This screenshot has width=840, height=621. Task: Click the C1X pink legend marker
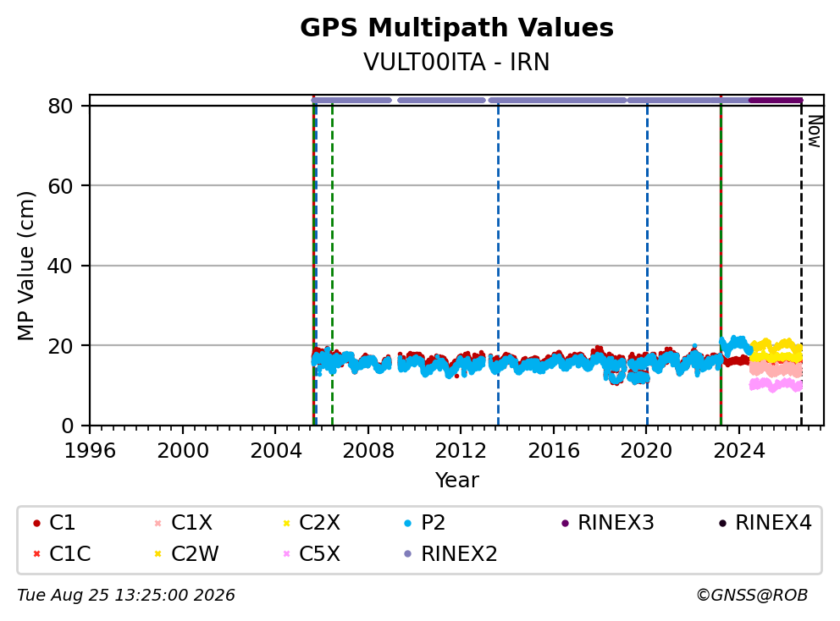[x=157, y=523]
